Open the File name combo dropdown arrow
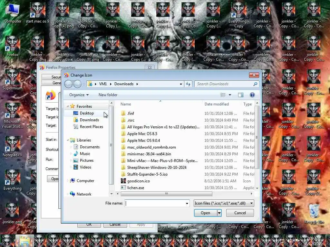Screen dimensions: 330x247 [187, 203]
